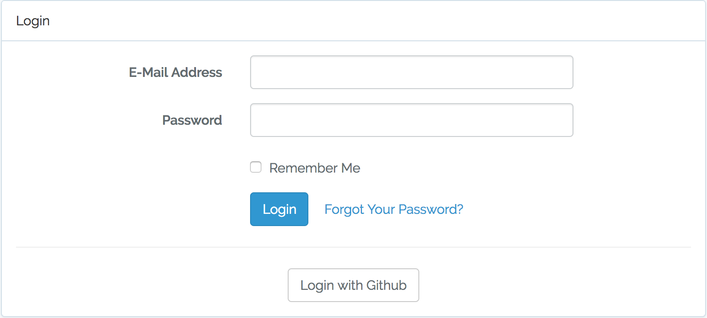Toggle the stay-signed-in Remember Me option
This screenshot has width=707, height=318.
click(256, 167)
